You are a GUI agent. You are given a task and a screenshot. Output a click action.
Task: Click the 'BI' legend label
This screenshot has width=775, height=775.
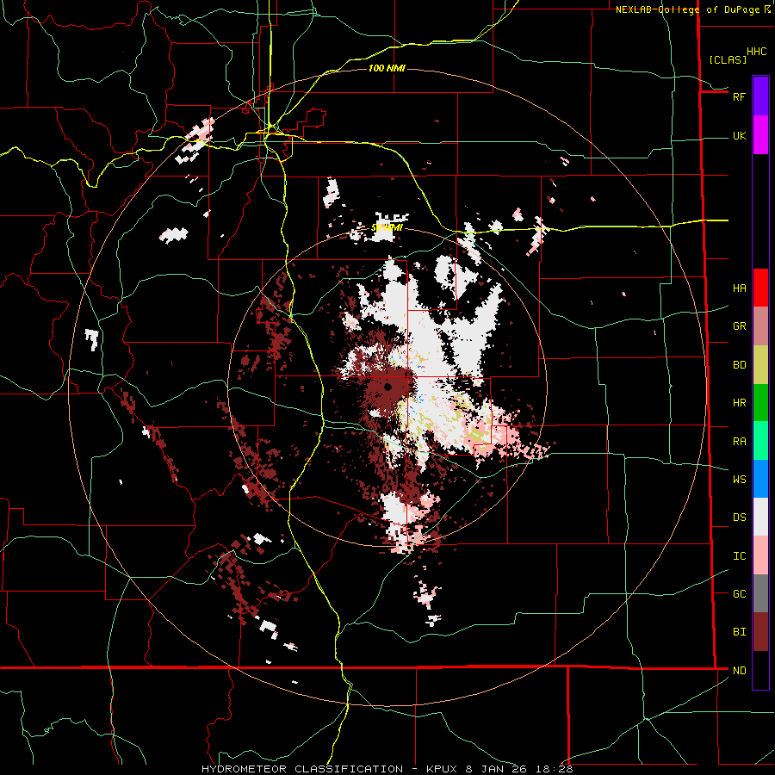point(739,632)
